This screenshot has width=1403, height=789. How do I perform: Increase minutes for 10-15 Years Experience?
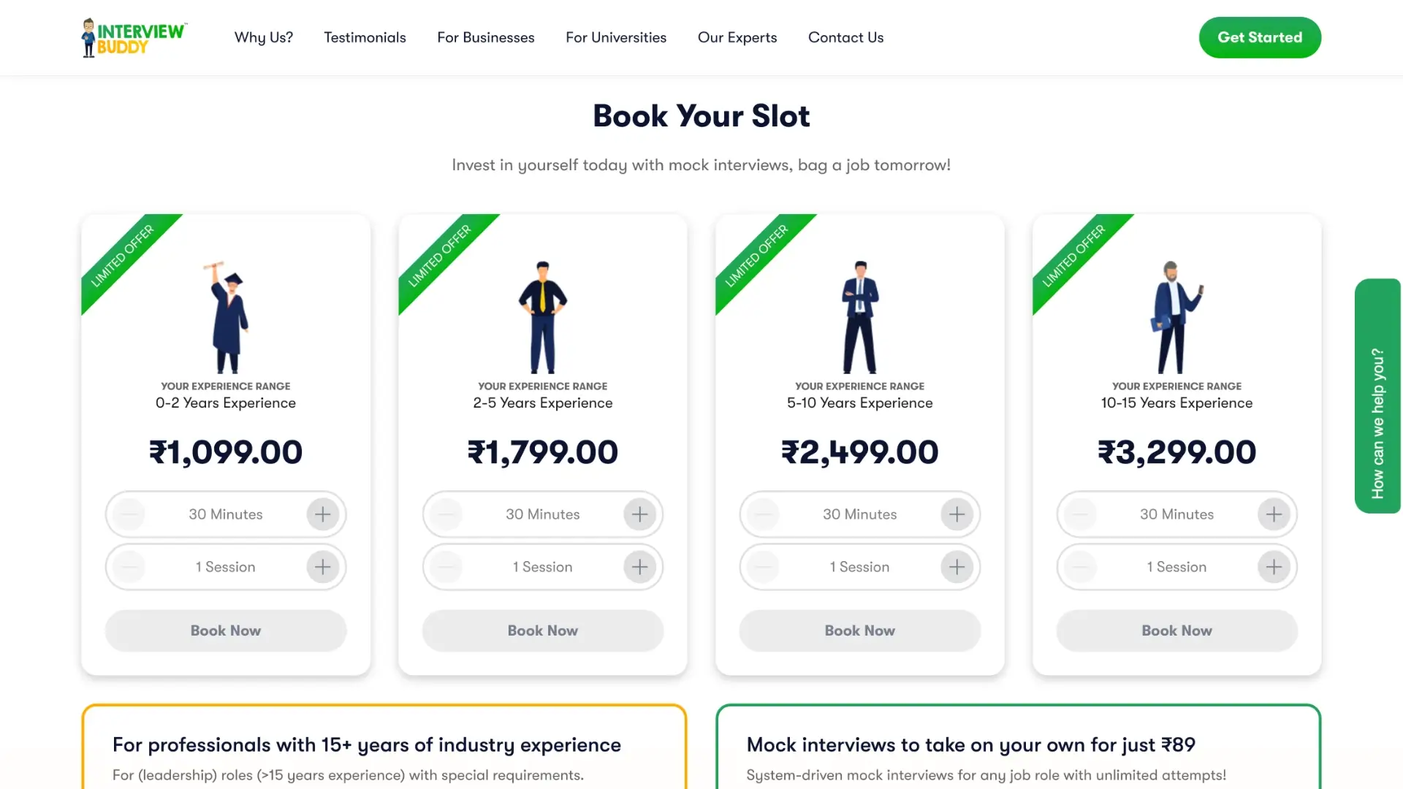[1274, 514]
